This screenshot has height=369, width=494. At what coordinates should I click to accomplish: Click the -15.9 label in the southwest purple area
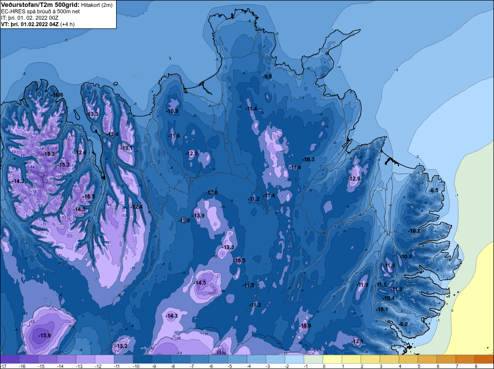[x=44, y=335]
